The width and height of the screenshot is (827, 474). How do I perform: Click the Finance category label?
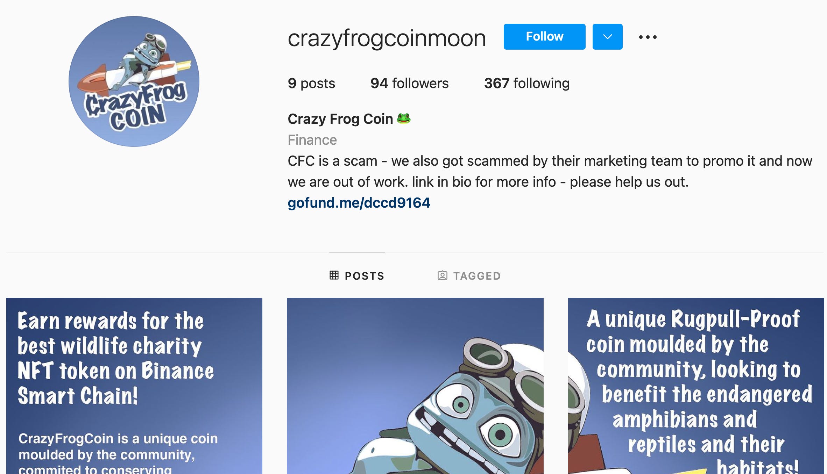[x=312, y=140]
